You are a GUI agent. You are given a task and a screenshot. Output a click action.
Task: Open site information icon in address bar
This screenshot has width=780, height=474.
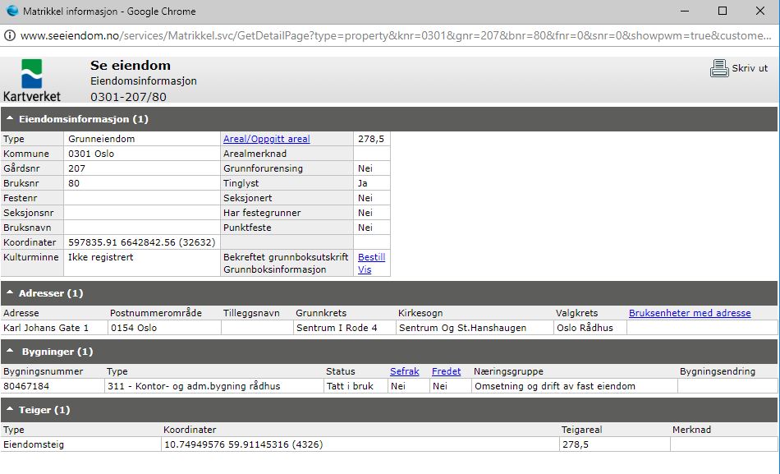coord(10,36)
